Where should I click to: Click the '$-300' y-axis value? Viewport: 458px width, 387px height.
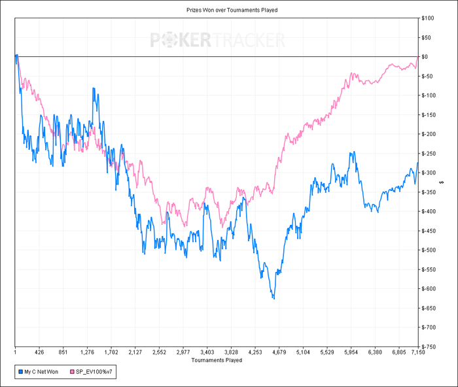coord(429,173)
